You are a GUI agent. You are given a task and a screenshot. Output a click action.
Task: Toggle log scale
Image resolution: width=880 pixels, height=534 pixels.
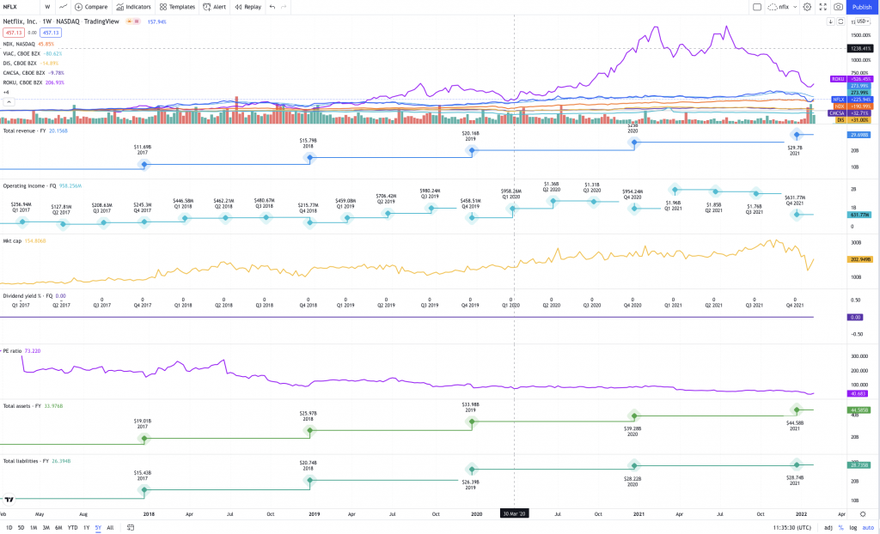tap(853, 528)
